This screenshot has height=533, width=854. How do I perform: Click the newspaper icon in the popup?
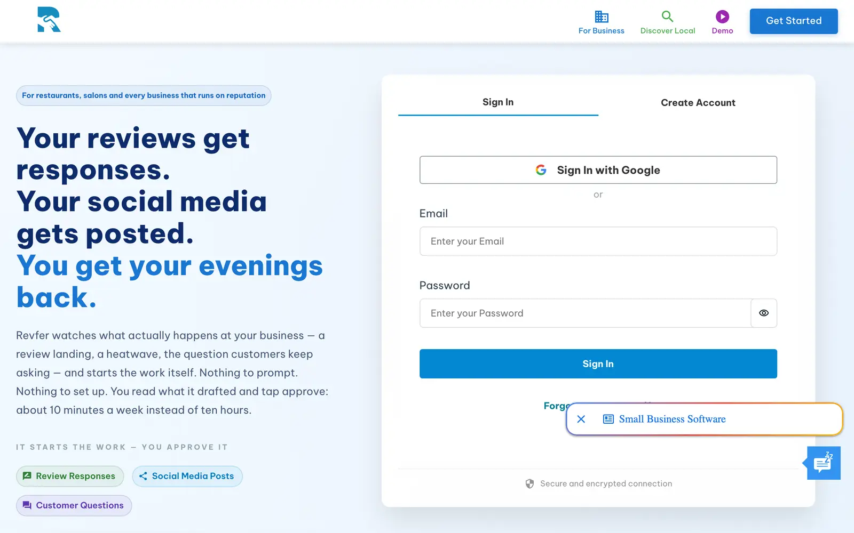pos(608,419)
